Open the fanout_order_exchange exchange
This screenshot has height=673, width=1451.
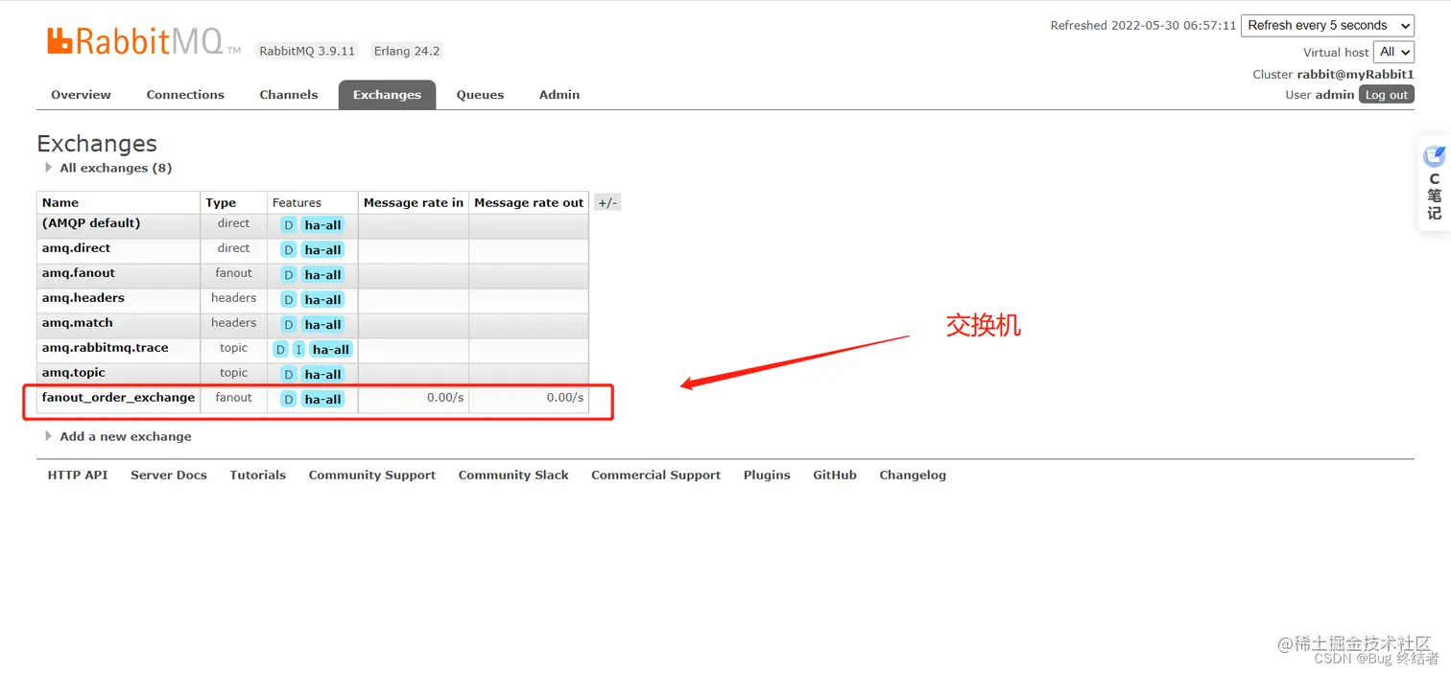tap(119, 398)
